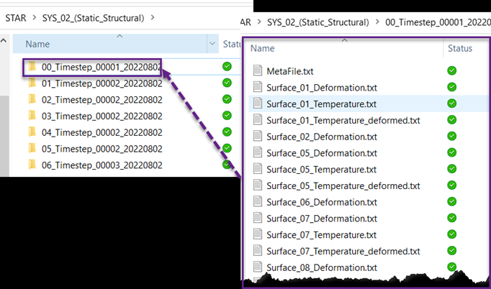The height and width of the screenshot is (289, 491).
Task: Click file icon next to MetaFile.txt
Action: coord(258,71)
